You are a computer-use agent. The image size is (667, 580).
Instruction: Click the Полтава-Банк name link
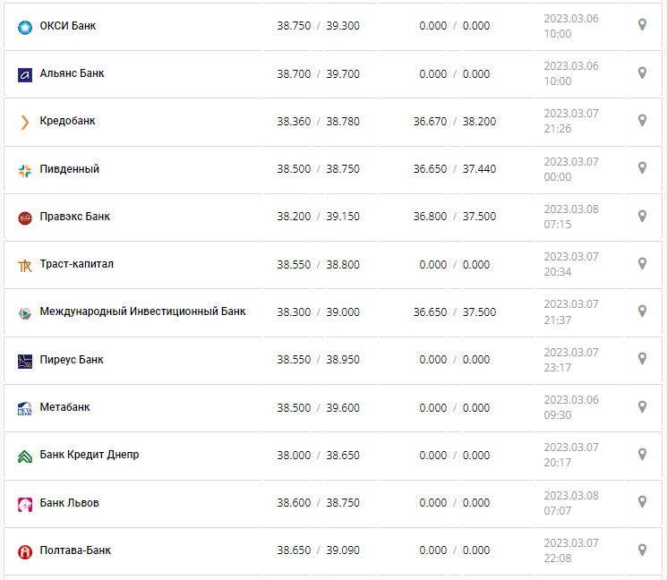(75, 550)
